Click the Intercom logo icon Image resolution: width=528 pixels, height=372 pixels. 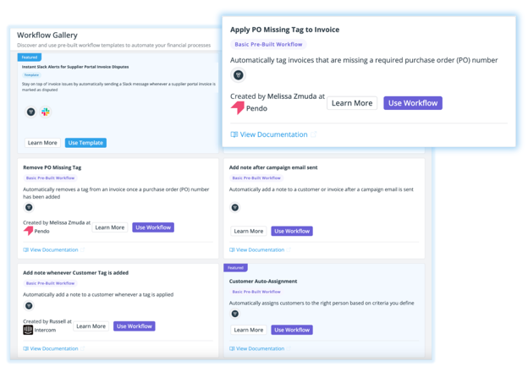click(x=28, y=330)
